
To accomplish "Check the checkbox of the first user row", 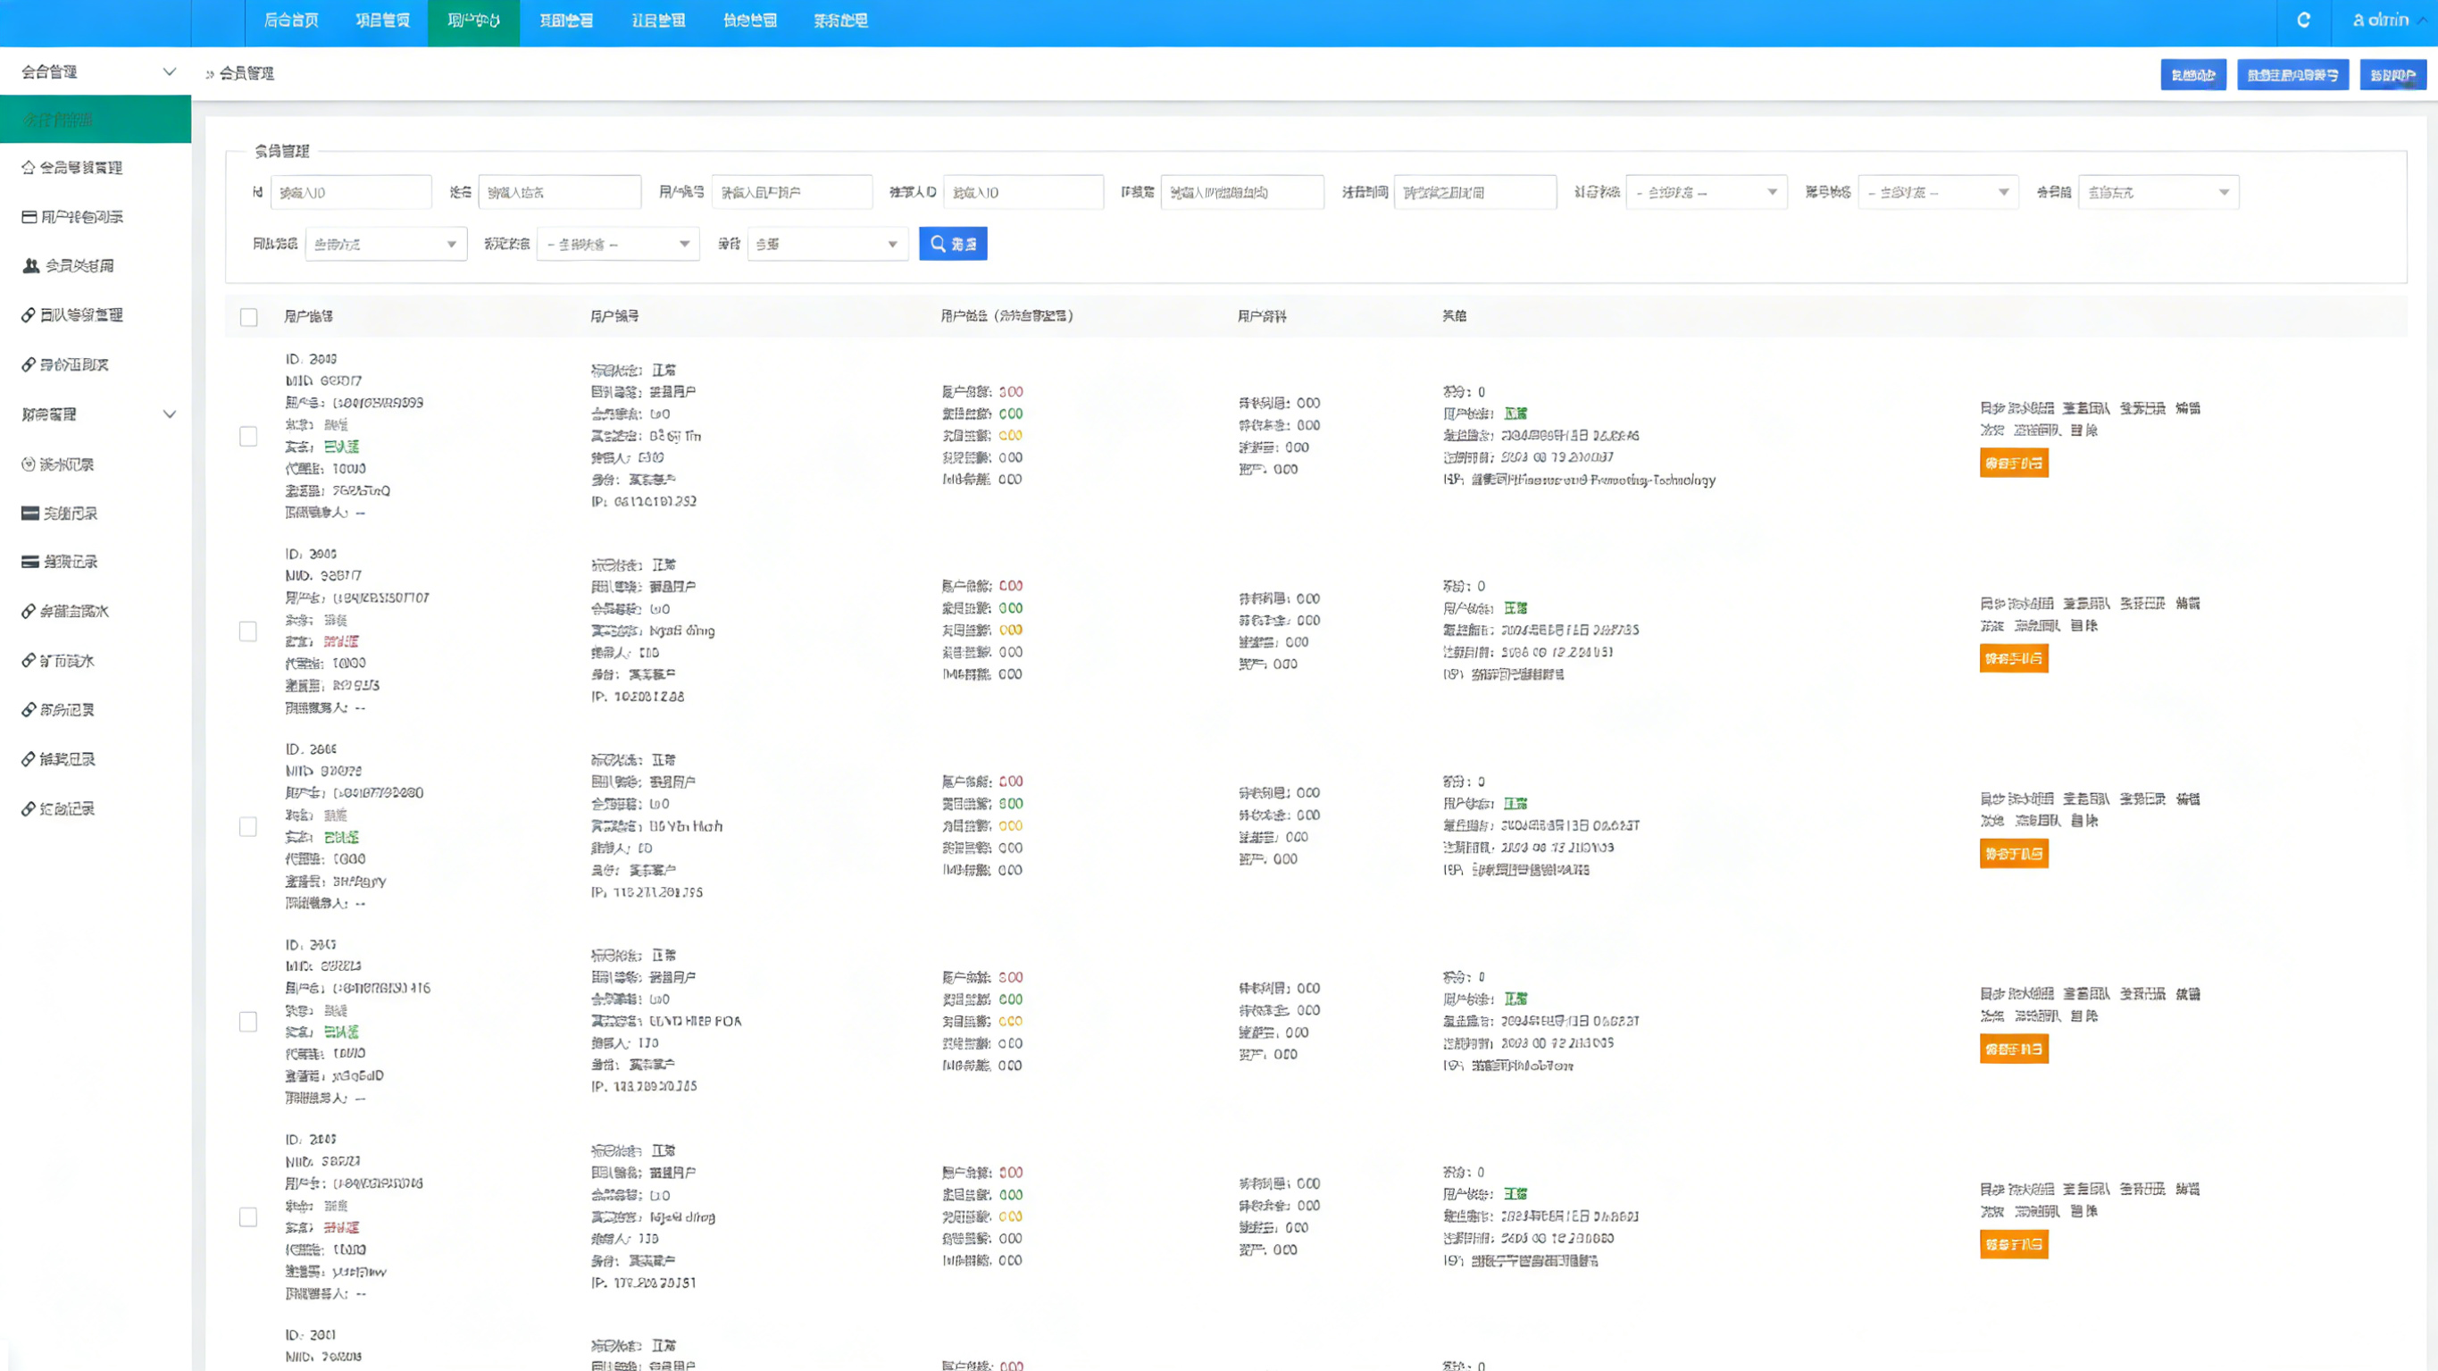I will 248,437.
